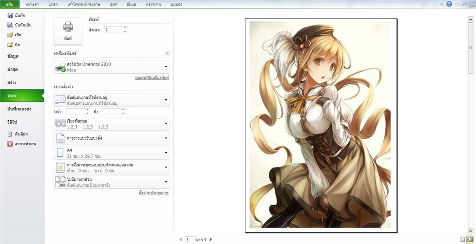Open the ไม่มีมาตราส่วน scaling dropdown
The image size is (476, 244).
pyautogui.click(x=112, y=182)
